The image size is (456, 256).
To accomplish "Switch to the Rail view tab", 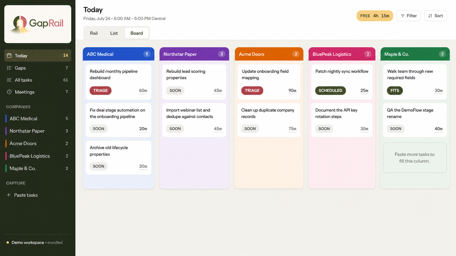I will 94,33.
